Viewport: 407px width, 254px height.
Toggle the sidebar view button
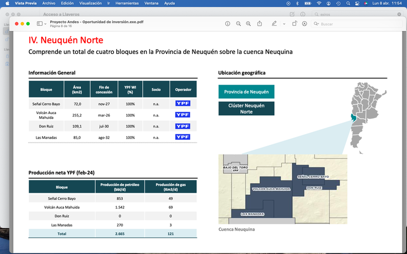[x=39, y=24]
